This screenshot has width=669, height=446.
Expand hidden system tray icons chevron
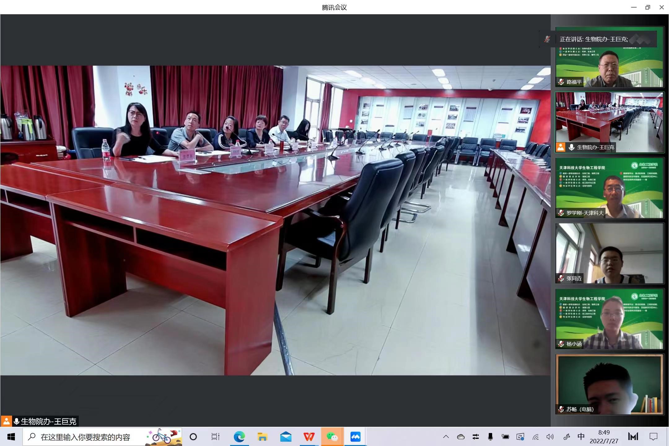coord(446,437)
